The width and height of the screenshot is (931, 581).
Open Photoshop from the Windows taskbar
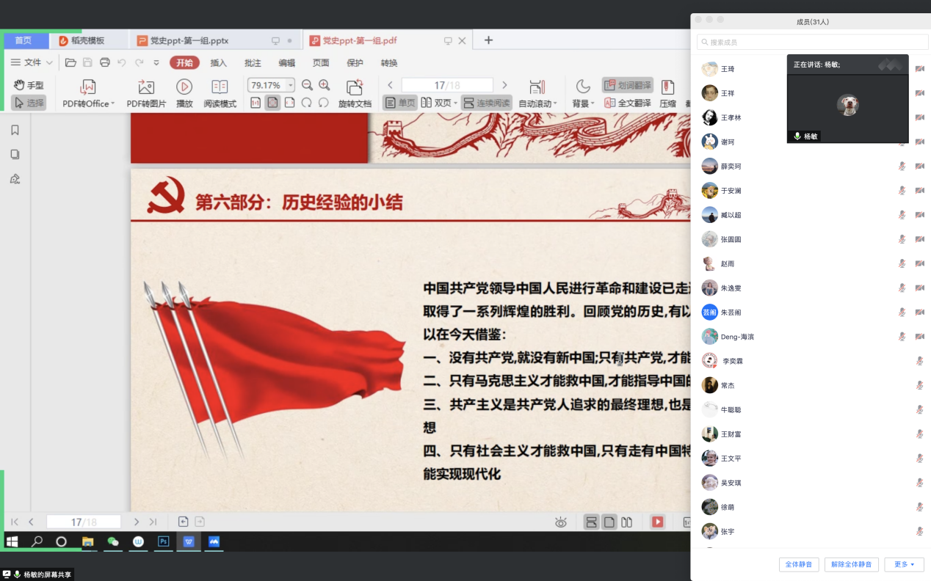coord(164,542)
